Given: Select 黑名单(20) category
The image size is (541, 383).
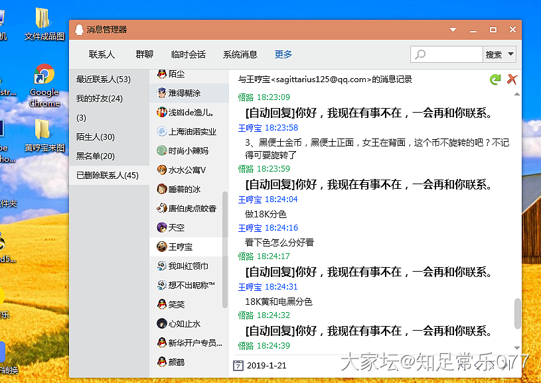Looking at the screenshot, I should pos(96,156).
